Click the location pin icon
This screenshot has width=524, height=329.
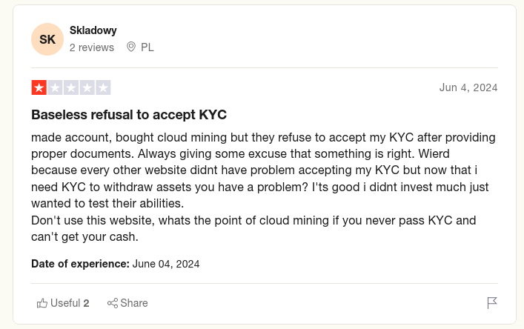(x=131, y=47)
